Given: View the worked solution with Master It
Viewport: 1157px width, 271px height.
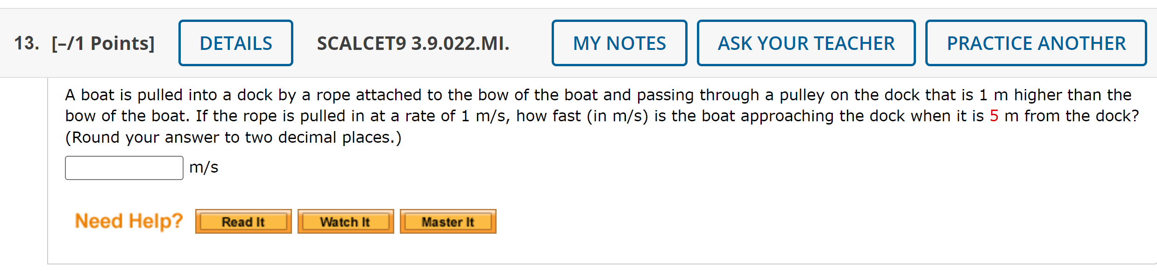Looking at the screenshot, I should click(447, 221).
